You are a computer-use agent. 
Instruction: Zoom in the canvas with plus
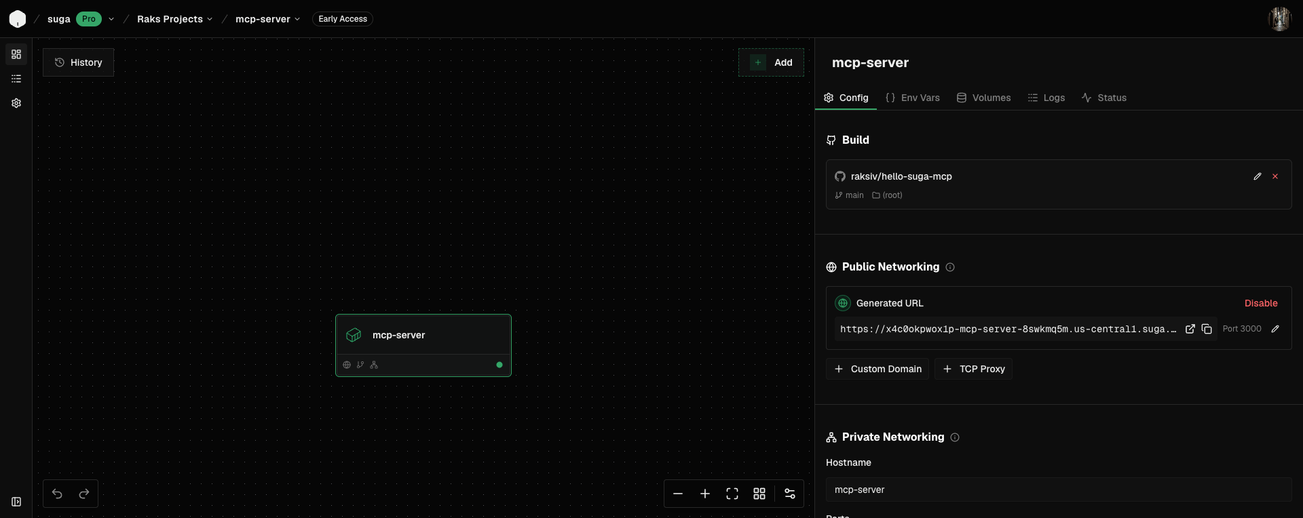click(x=705, y=494)
